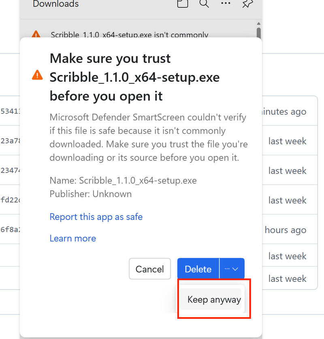Open the downloads folder icon
Image resolution: width=324 pixels, height=339 pixels.
pyautogui.click(x=182, y=4)
